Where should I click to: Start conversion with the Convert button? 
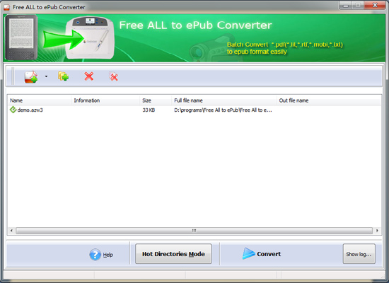point(262,254)
